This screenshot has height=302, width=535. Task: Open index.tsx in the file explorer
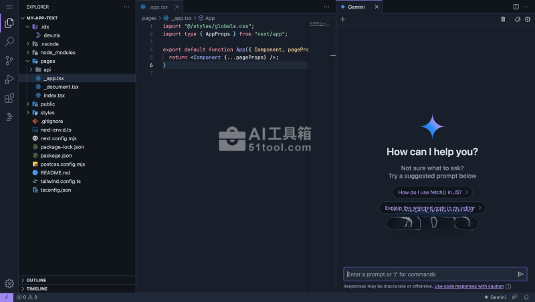(55, 96)
